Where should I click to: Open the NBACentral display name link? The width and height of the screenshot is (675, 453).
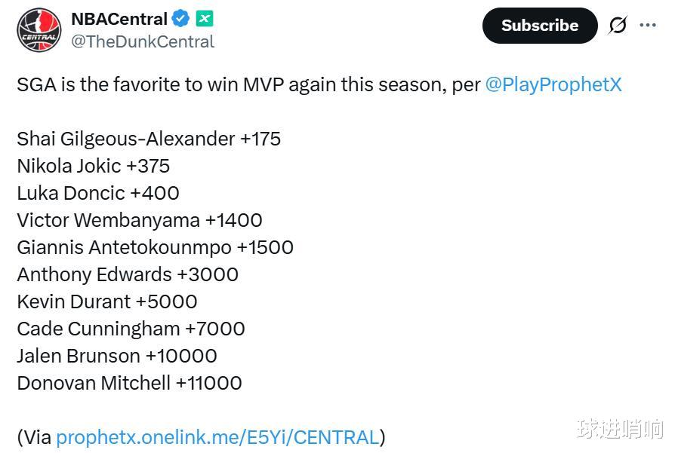pyautogui.click(x=119, y=19)
